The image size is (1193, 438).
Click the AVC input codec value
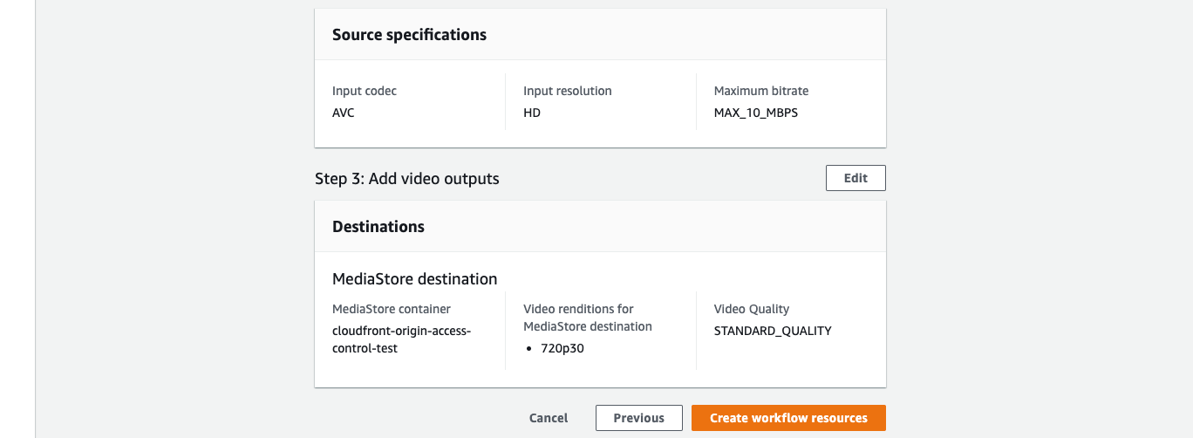(x=344, y=113)
